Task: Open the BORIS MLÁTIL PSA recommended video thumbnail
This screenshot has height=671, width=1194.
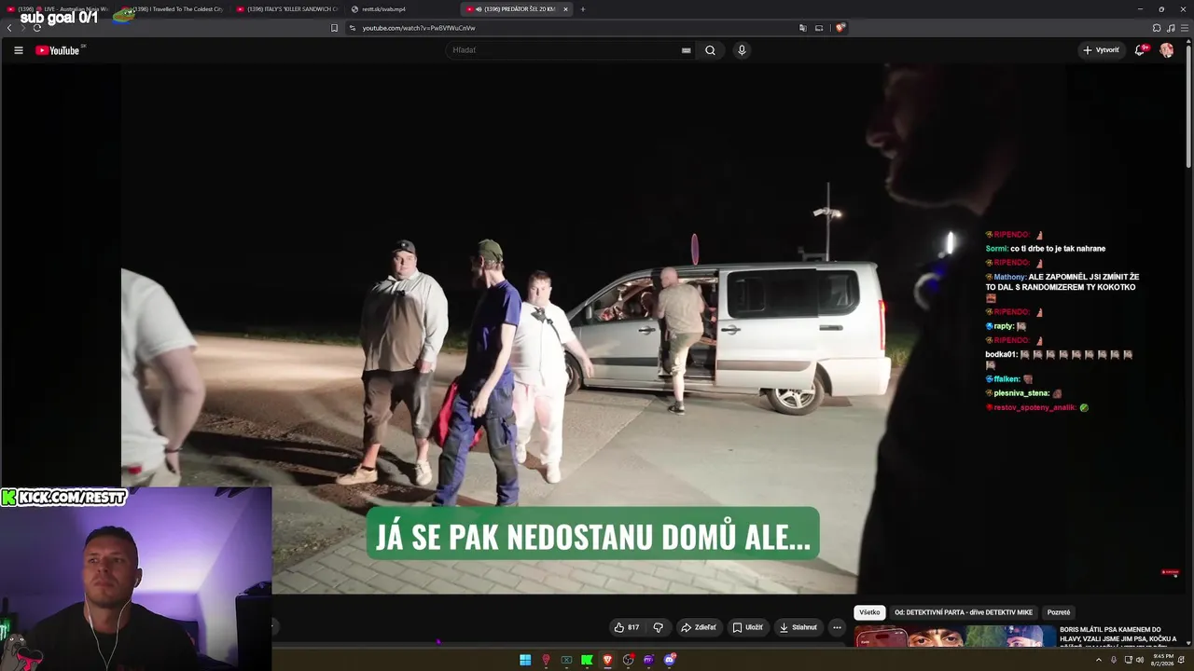Action: pyautogui.click(x=955, y=636)
